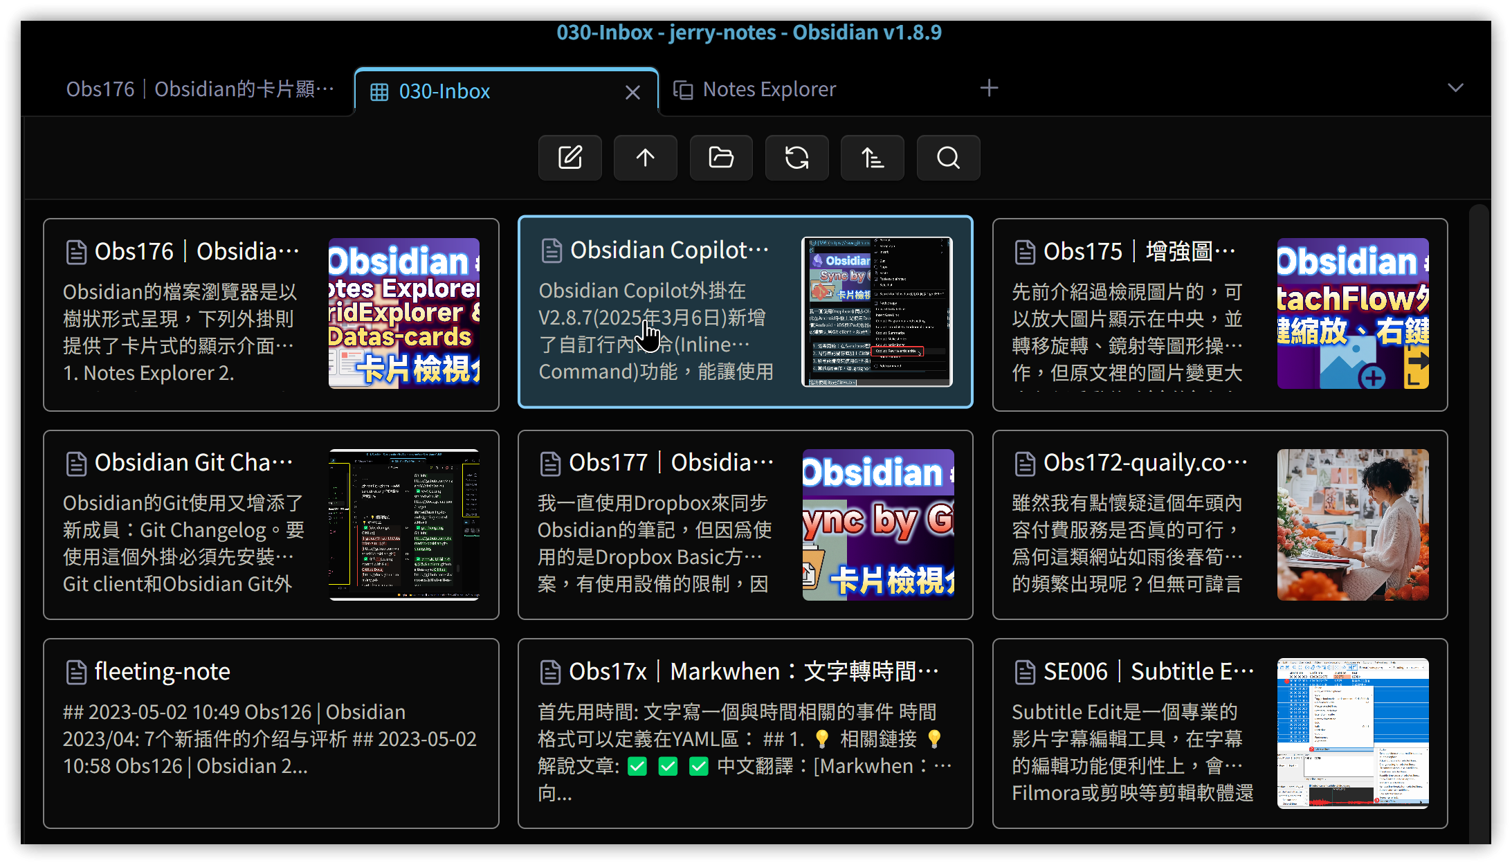Viewport: 1512px width, 865px height.
Task: Click the new note pencil icon
Action: pos(570,158)
